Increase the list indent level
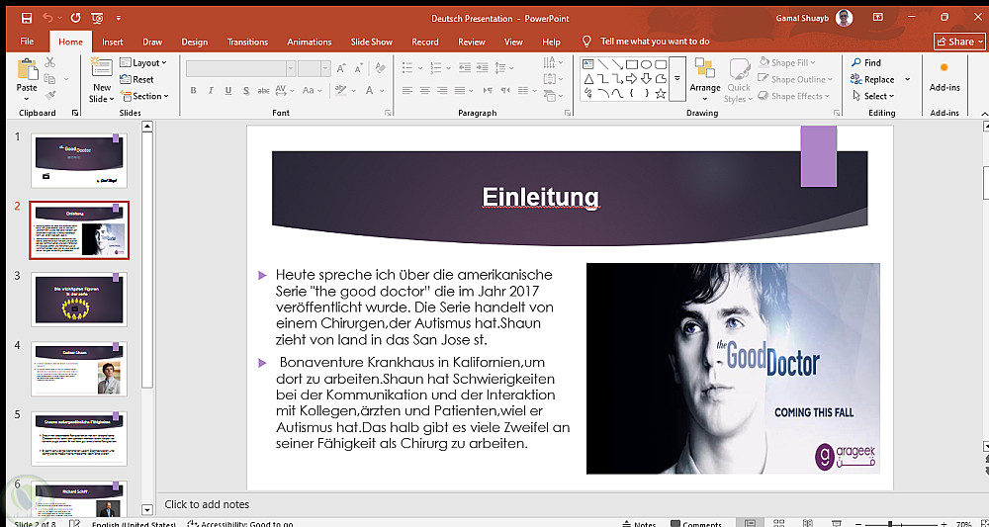989x527 pixels. (x=482, y=67)
